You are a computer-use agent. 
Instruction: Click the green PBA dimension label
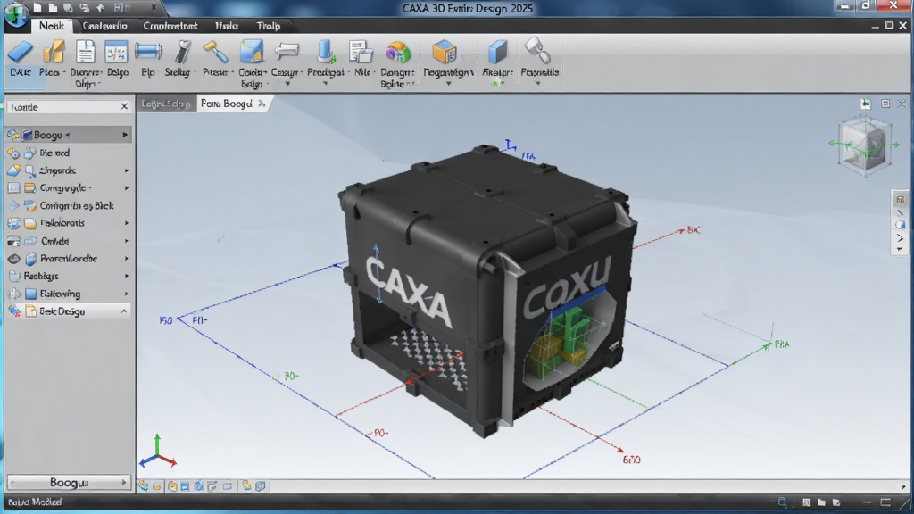[782, 344]
